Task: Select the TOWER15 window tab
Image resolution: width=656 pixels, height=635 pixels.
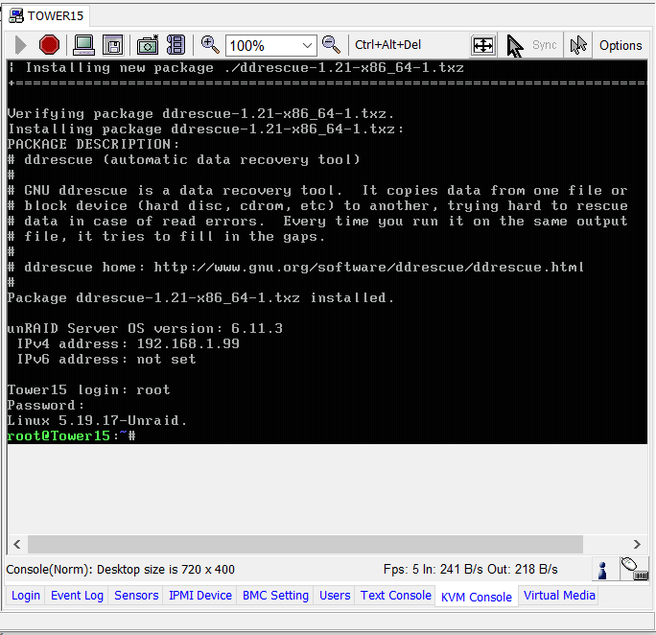Action: click(x=46, y=16)
